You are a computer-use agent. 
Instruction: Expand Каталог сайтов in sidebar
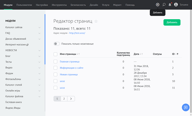point(39,28)
